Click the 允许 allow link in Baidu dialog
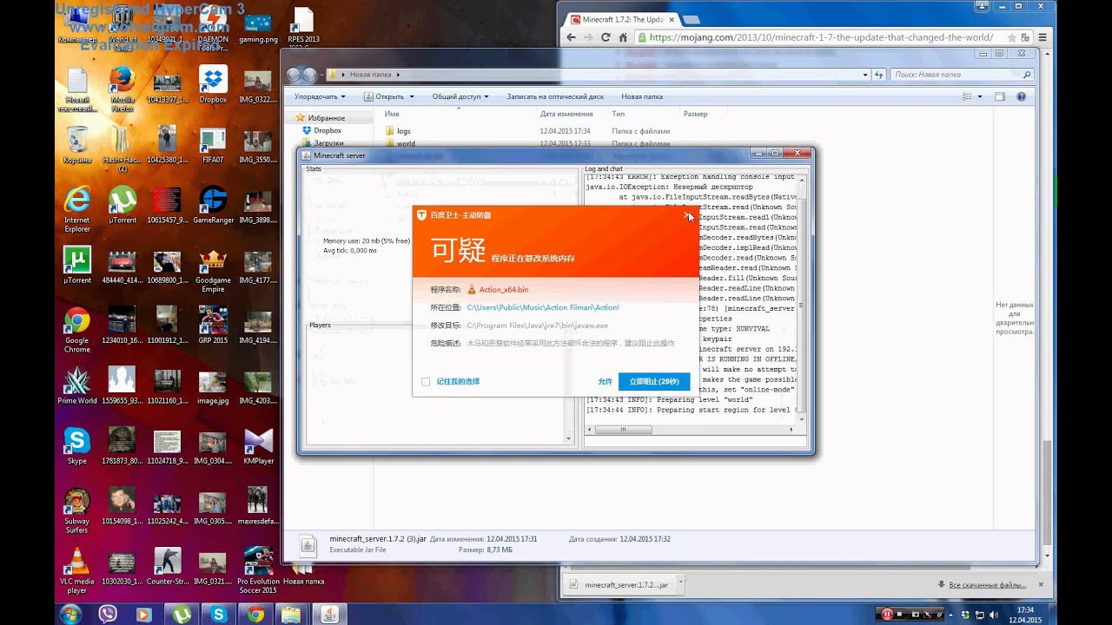Viewport: 1112px width, 625px height. (x=605, y=382)
